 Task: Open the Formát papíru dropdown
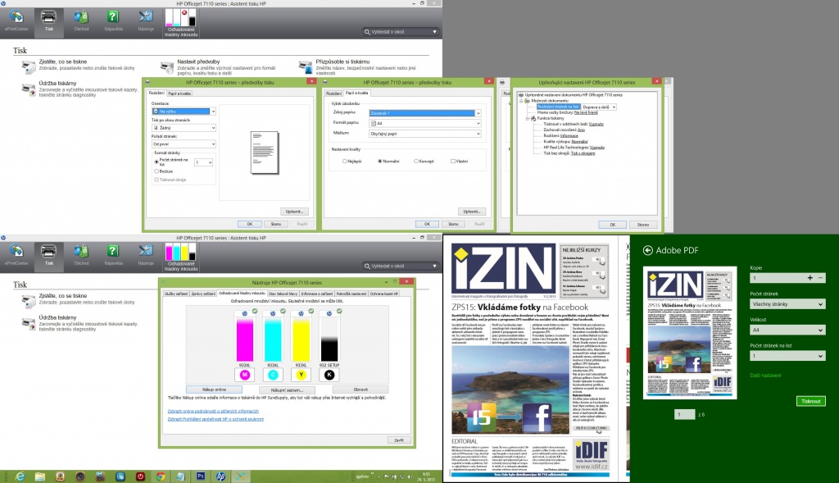point(425,123)
